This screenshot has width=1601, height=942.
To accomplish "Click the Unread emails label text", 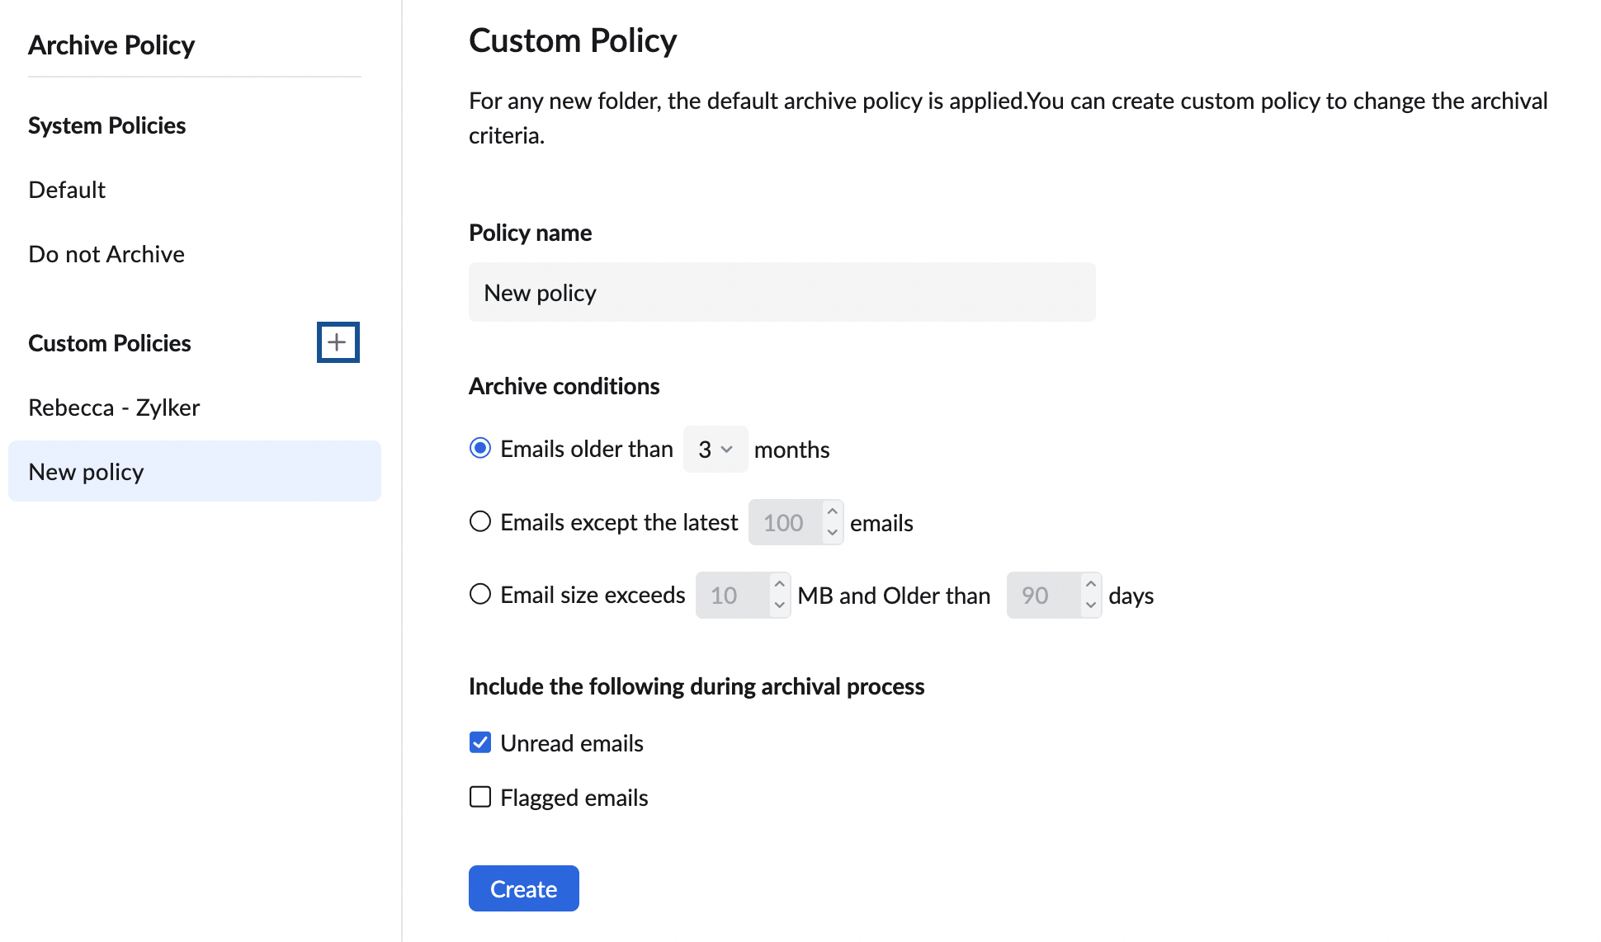I will click(572, 743).
